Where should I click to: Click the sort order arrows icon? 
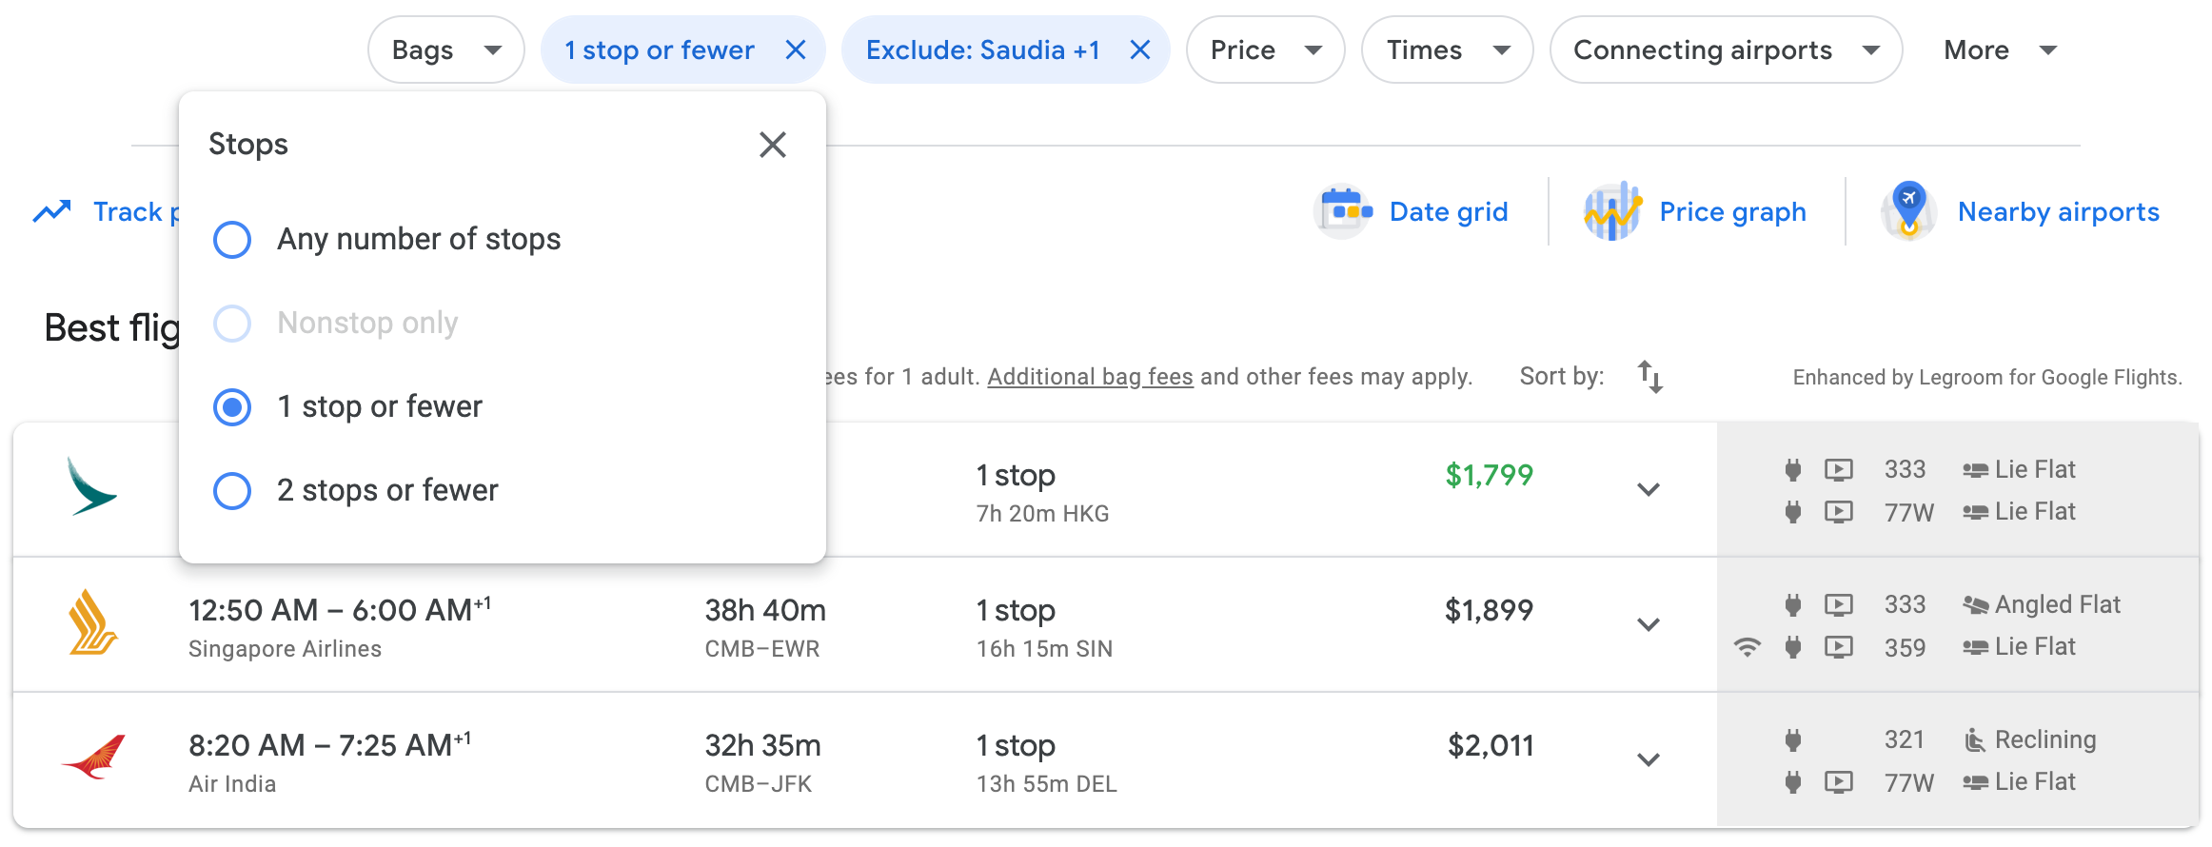point(1650,377)
